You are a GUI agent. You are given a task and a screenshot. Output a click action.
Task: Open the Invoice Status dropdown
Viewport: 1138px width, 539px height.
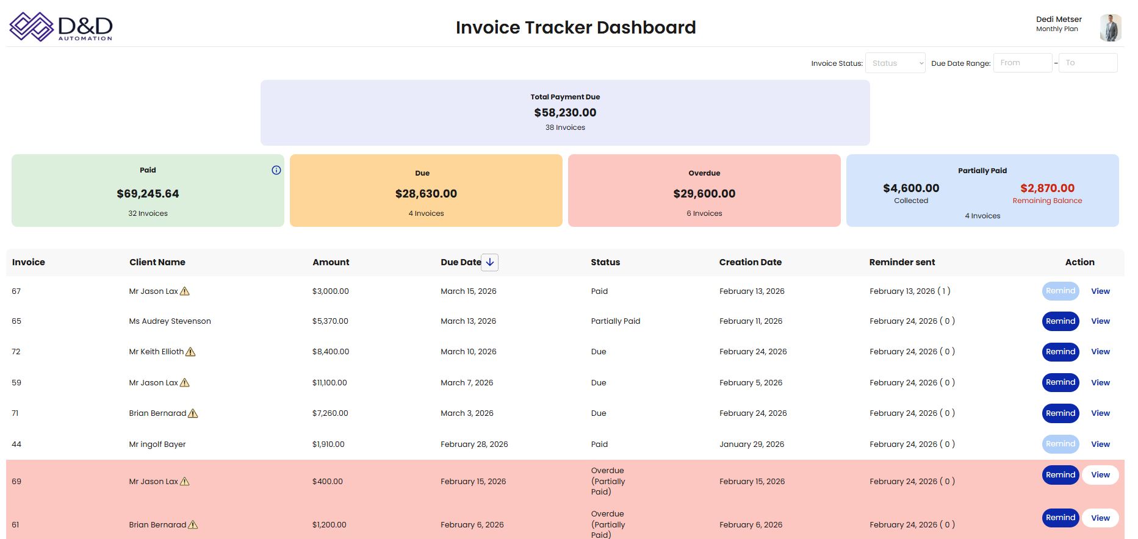pyautogui.click(x=895, y=63)
